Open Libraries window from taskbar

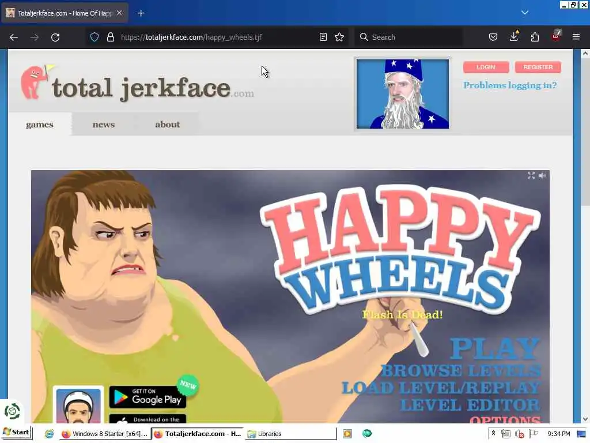[291, 434]
